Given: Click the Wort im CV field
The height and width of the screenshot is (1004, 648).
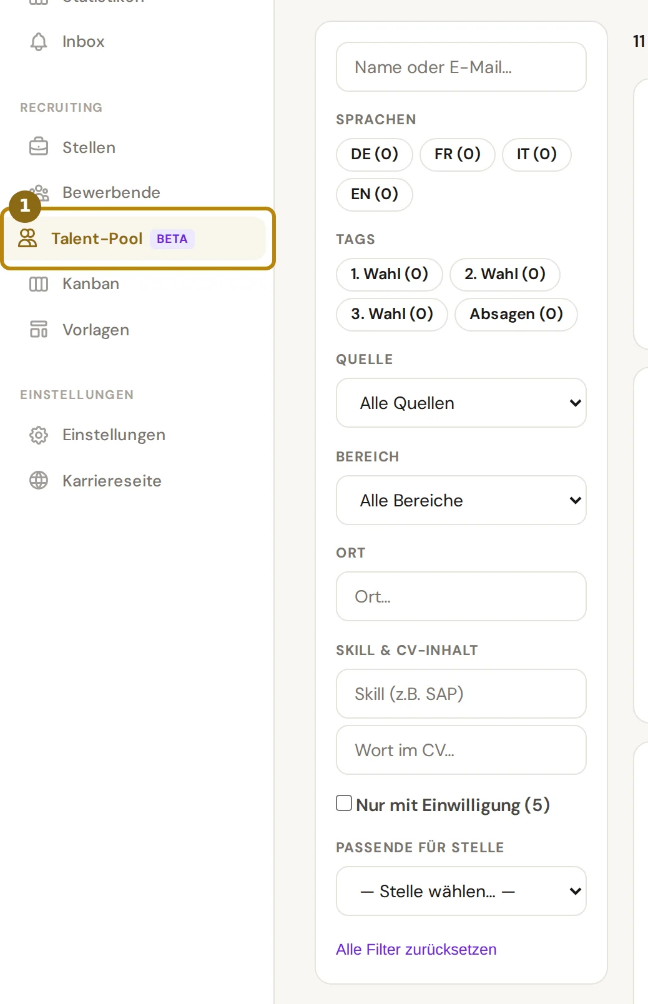Looking at the screenshot, I should 461,750.
